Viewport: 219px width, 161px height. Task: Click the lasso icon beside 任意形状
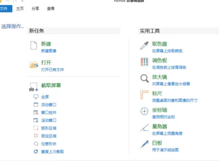click(36, 144)
